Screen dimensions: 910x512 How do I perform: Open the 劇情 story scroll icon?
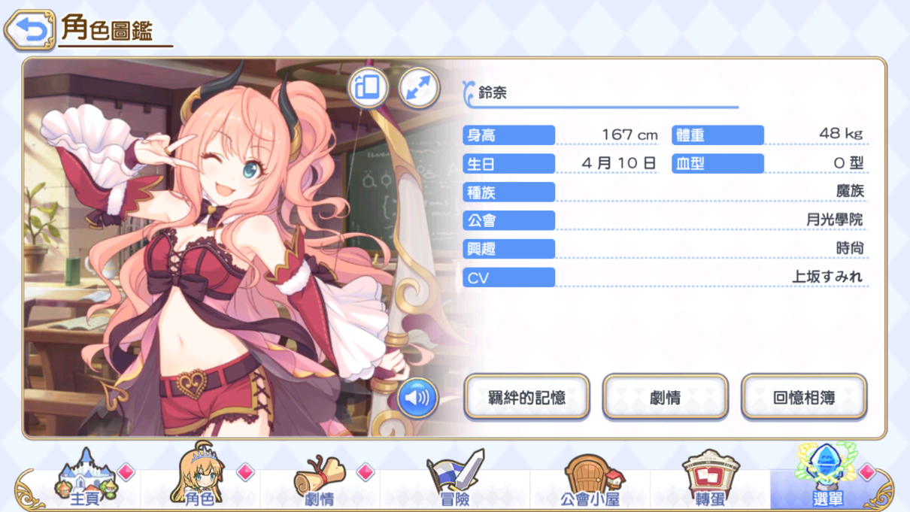coord(321,480)
